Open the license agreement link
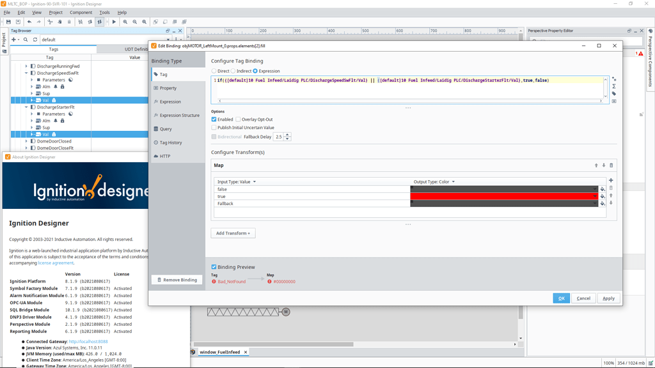The width and height of the screenshot is (655, 368). point(56,263)
